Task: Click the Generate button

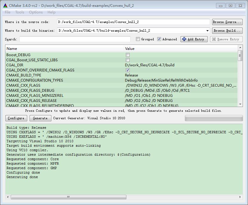Action: coord(40,118)
